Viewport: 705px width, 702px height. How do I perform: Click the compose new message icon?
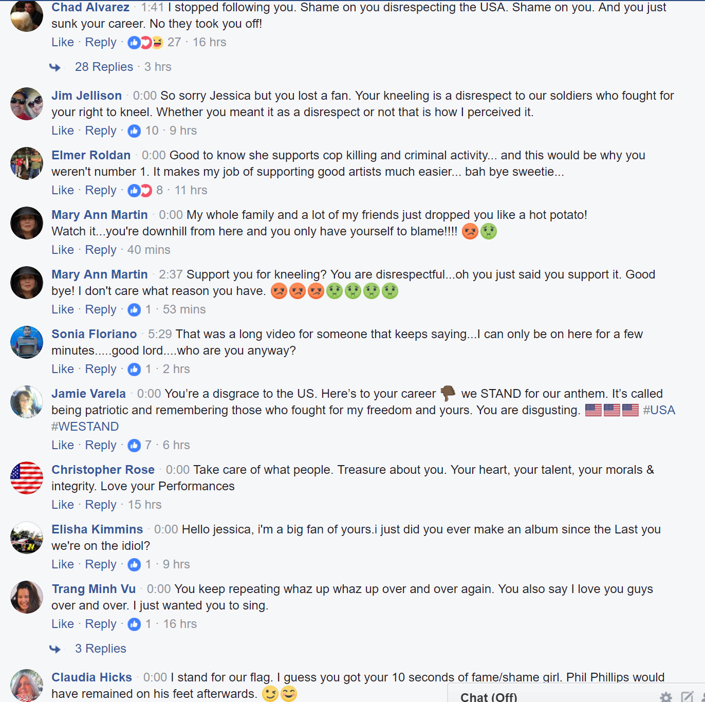click(x=687, y=697)
